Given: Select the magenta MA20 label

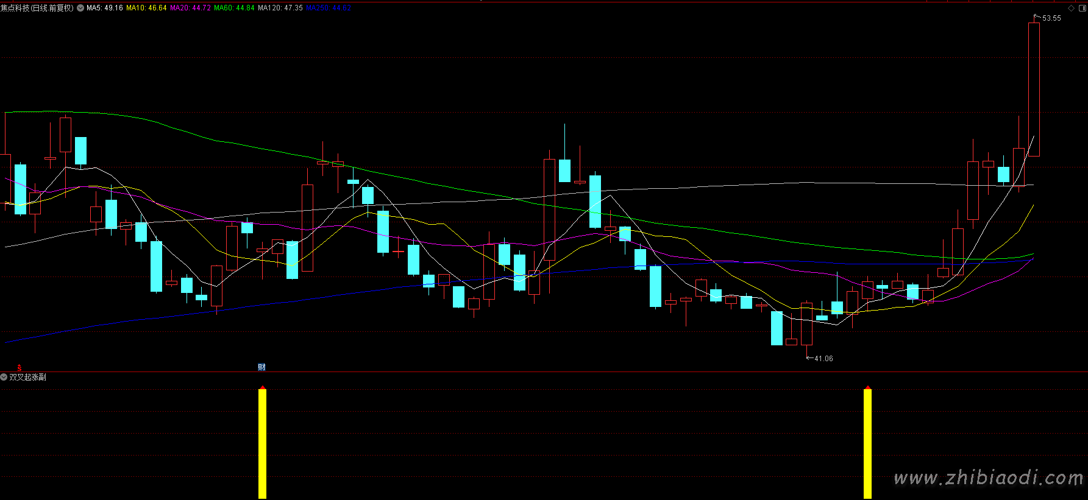Looking at the screenshot, I should click(x=190, y=8).
